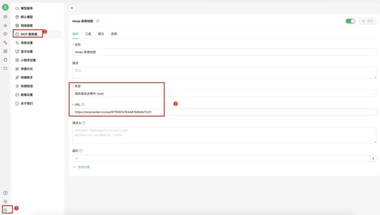This screenshot has height=215, width=380.
Task: Show 超时 help tooltip icon
Action: tap(81, 151)
